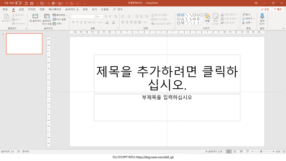This screenshot has width=286, height=161.
Task: Switch to the 애니메이션 (Animations) tab
Action: coord(55,9)
